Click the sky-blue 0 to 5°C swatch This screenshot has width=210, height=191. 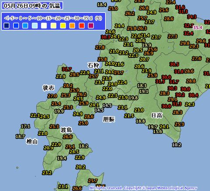25,25
